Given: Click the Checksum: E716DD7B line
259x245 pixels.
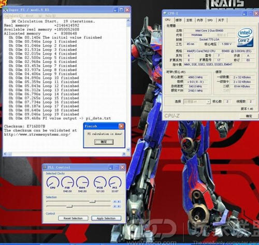Looking at the screenshot, I should coord(25,126).
